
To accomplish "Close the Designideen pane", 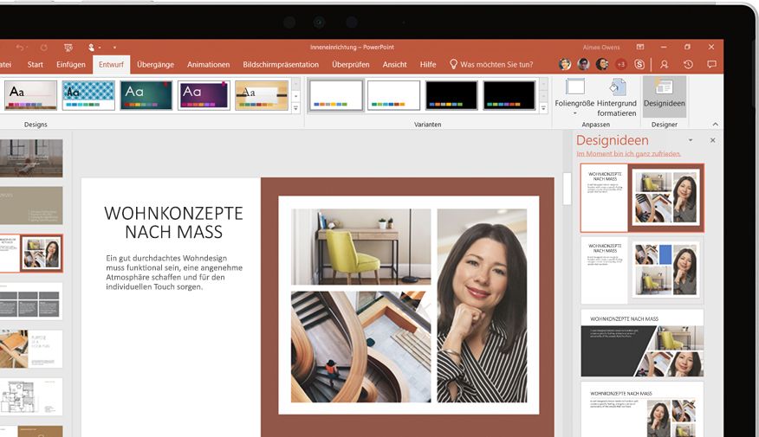I will [x=712, y=140].
